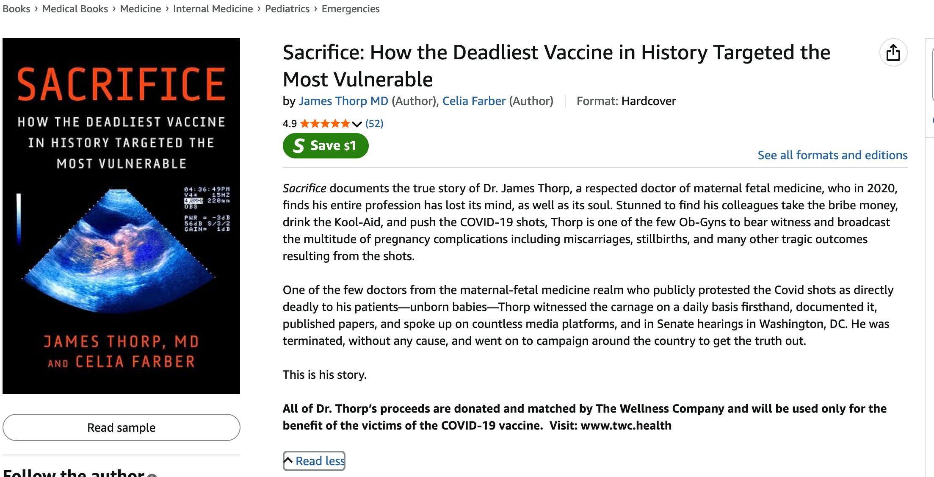Viewport: 934px width, 477px height.
Task: Click the Sacrifice book cover image
Action: (x=122, y=216)
